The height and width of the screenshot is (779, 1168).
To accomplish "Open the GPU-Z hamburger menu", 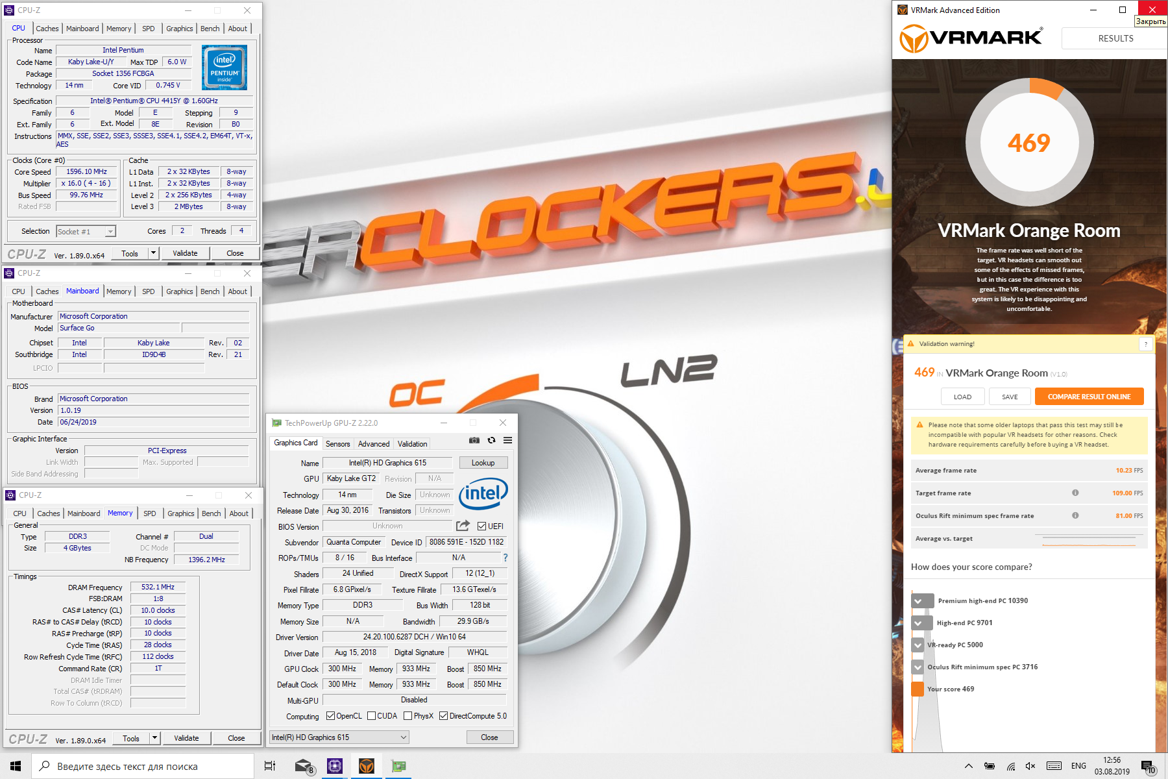I will click(x=507, y=440).
